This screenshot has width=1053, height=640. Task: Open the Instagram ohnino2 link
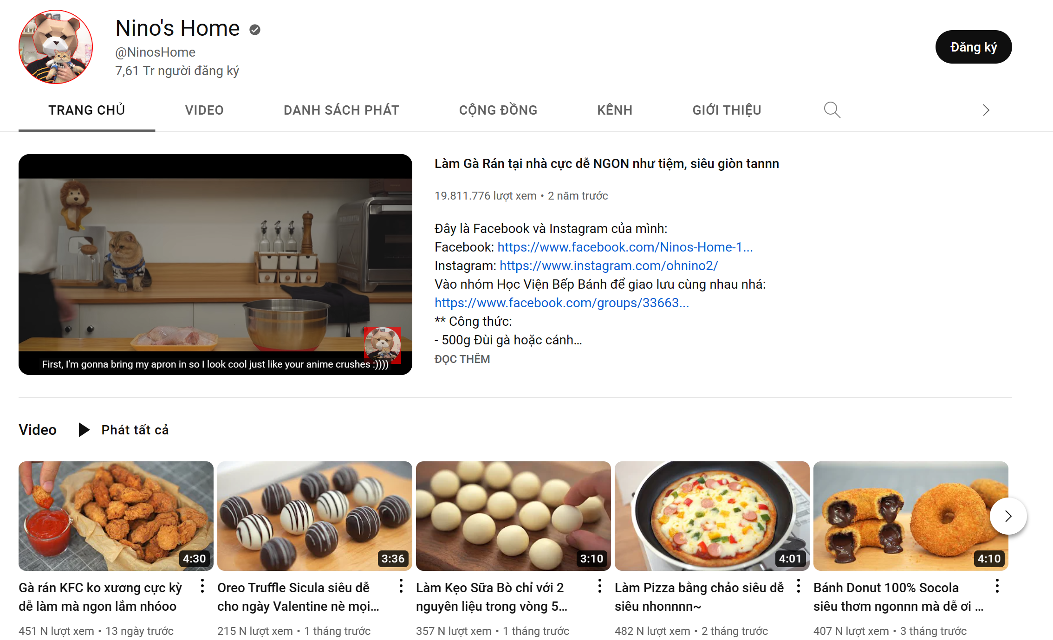pos(609,265)
